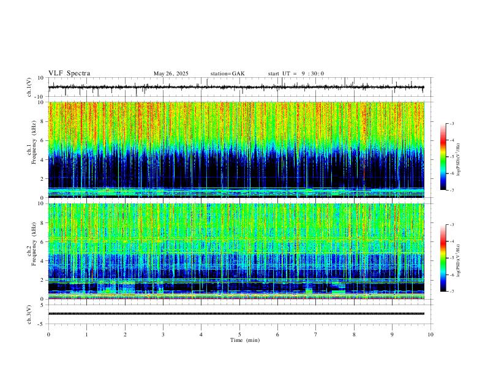The height and width of the screenshot is (375, 485).
Task: Click time axis tick label '3'
Action: click(x=163, y=335)
